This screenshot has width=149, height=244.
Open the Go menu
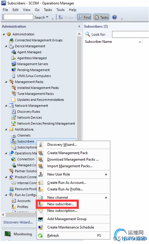pyautogui.click(x=37, y=10)
